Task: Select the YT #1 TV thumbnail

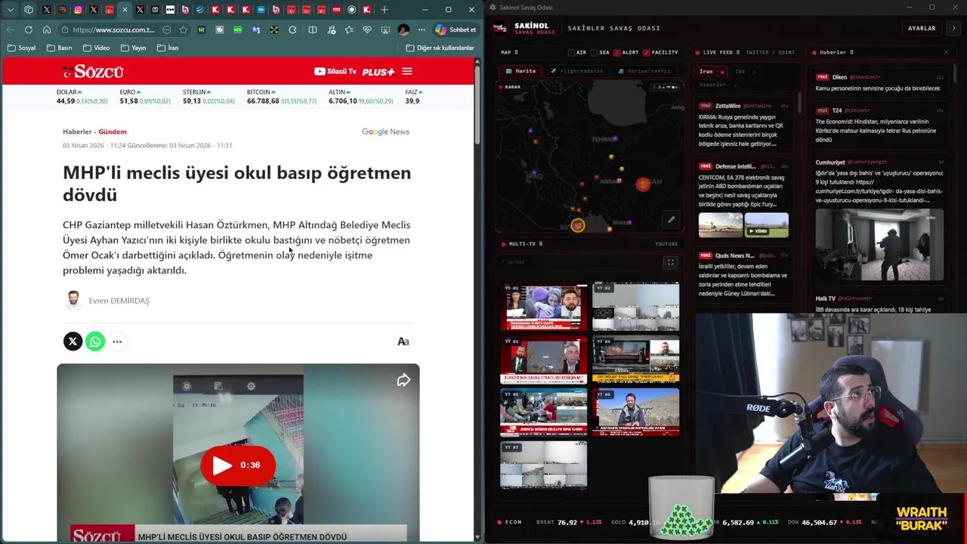Action: pos(543,307)
